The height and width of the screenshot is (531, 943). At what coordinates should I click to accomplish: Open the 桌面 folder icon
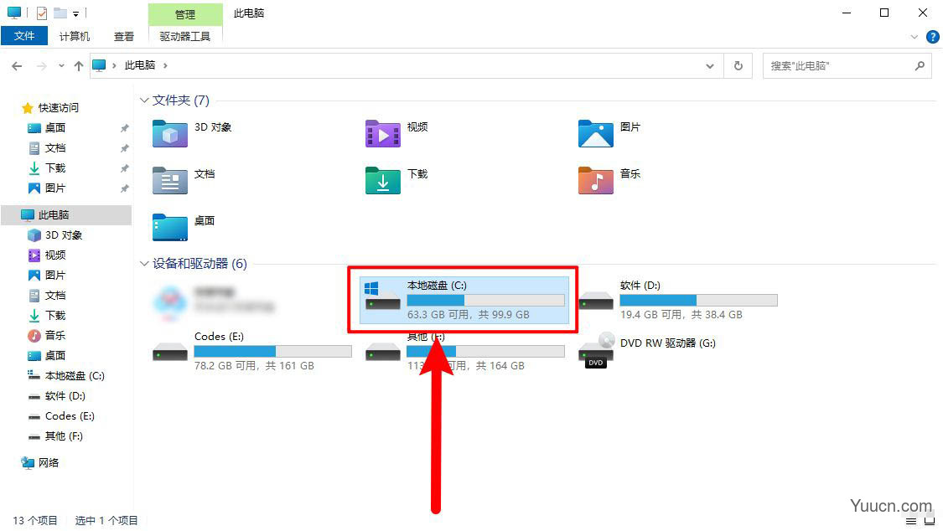(x=169, y=228)
